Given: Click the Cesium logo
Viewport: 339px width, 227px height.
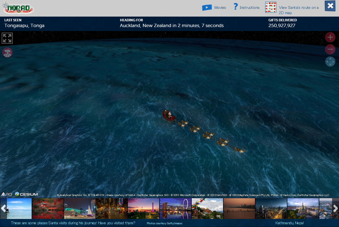Looking at the screenshot, I should [x=26, y=194].
